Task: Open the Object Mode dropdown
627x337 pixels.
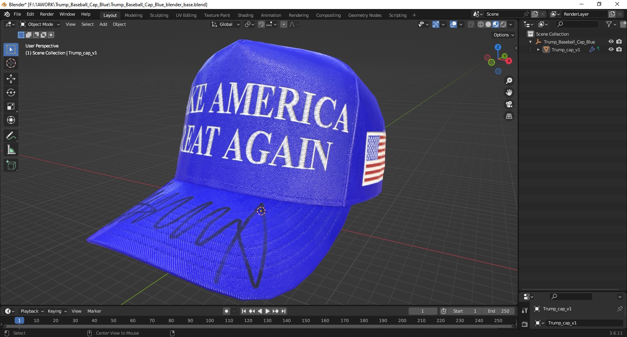Action: point(40,24)
